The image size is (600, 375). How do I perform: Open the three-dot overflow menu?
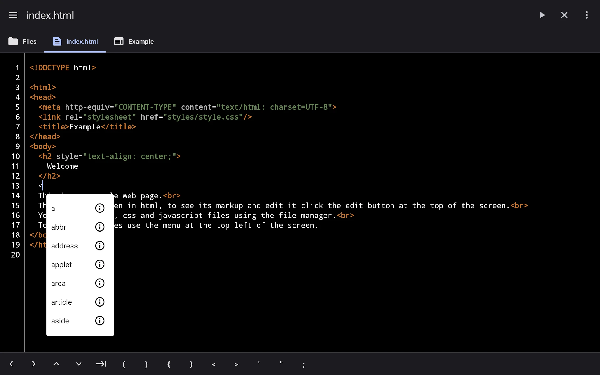[x=587, y=15]
